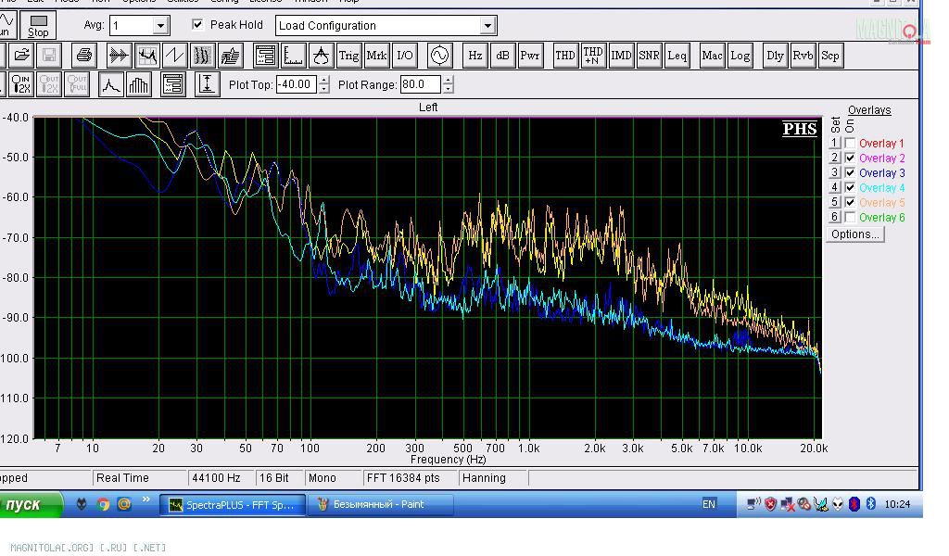Click the calibration compass icon
This screenshot has height=556, width=949.
(321, 56)
